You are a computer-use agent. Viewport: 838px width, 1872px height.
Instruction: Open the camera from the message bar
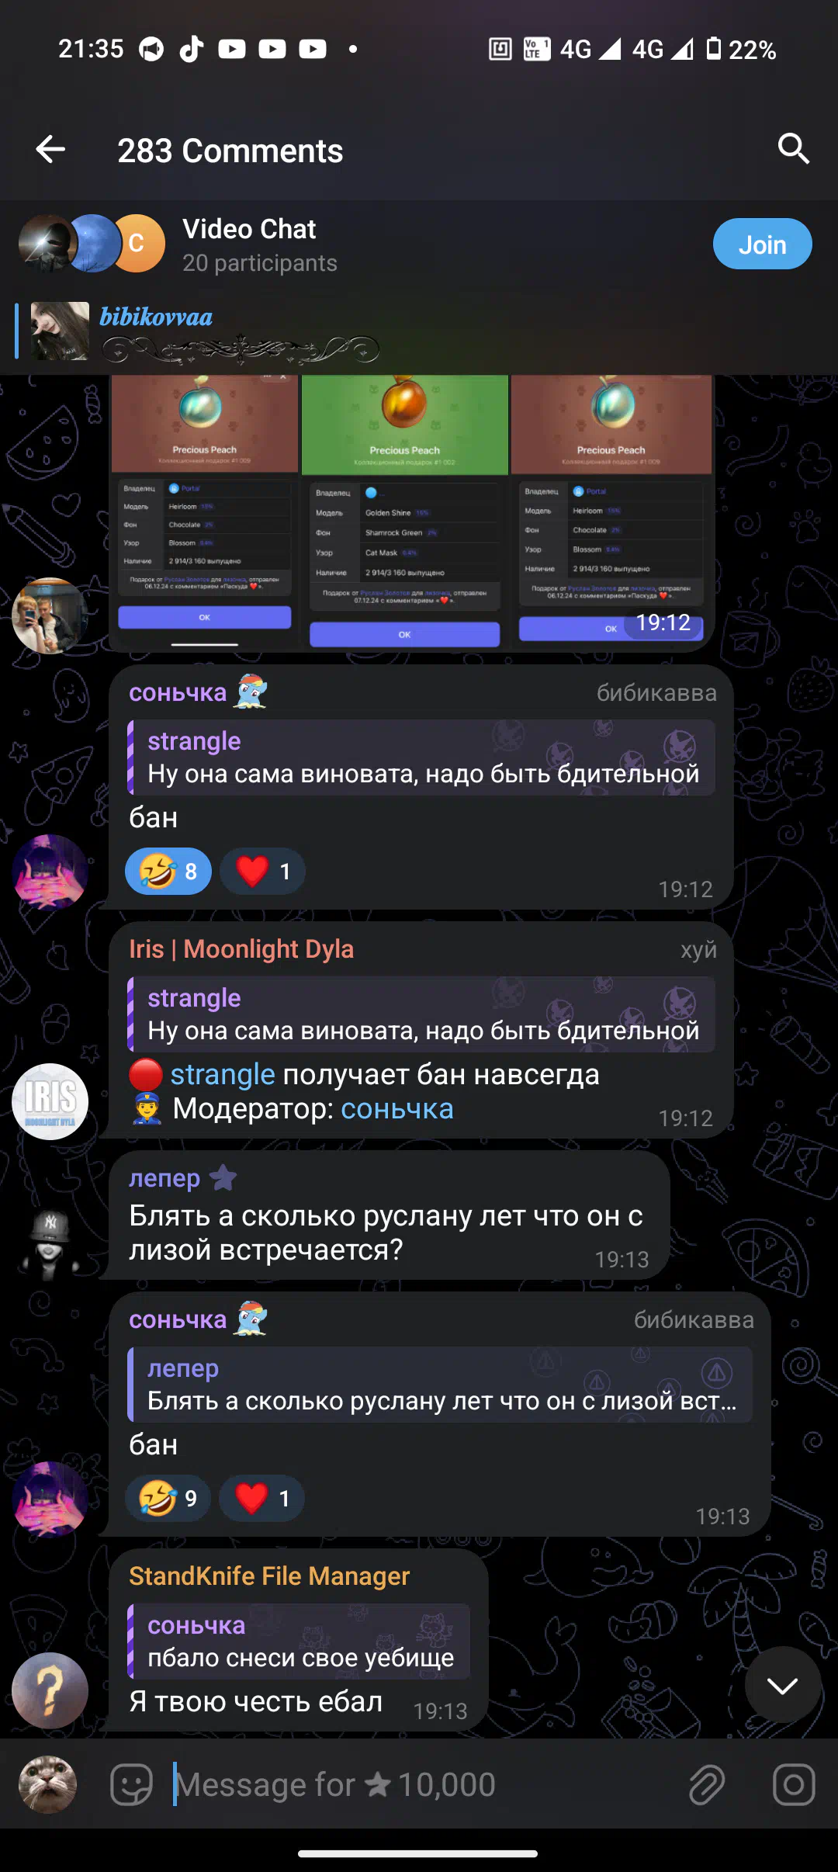point(794,1784)
